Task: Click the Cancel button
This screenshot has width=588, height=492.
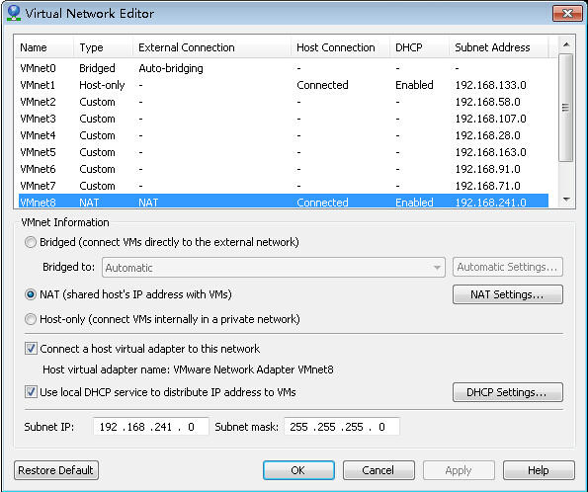Action: click(x=378, y=470)
